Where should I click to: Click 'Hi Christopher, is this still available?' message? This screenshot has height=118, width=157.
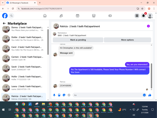[x=76, y=48]
